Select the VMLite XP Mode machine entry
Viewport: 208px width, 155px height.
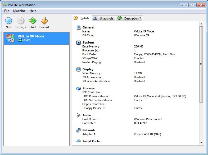point(37,38)
